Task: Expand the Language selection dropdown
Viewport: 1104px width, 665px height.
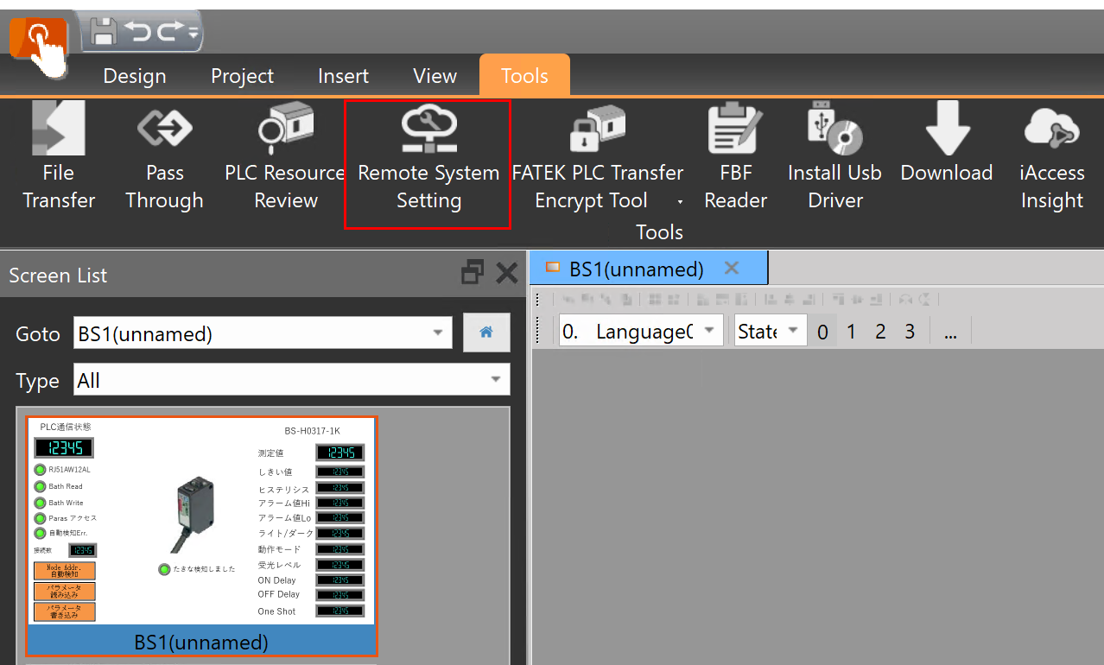Action: point(708,331)
